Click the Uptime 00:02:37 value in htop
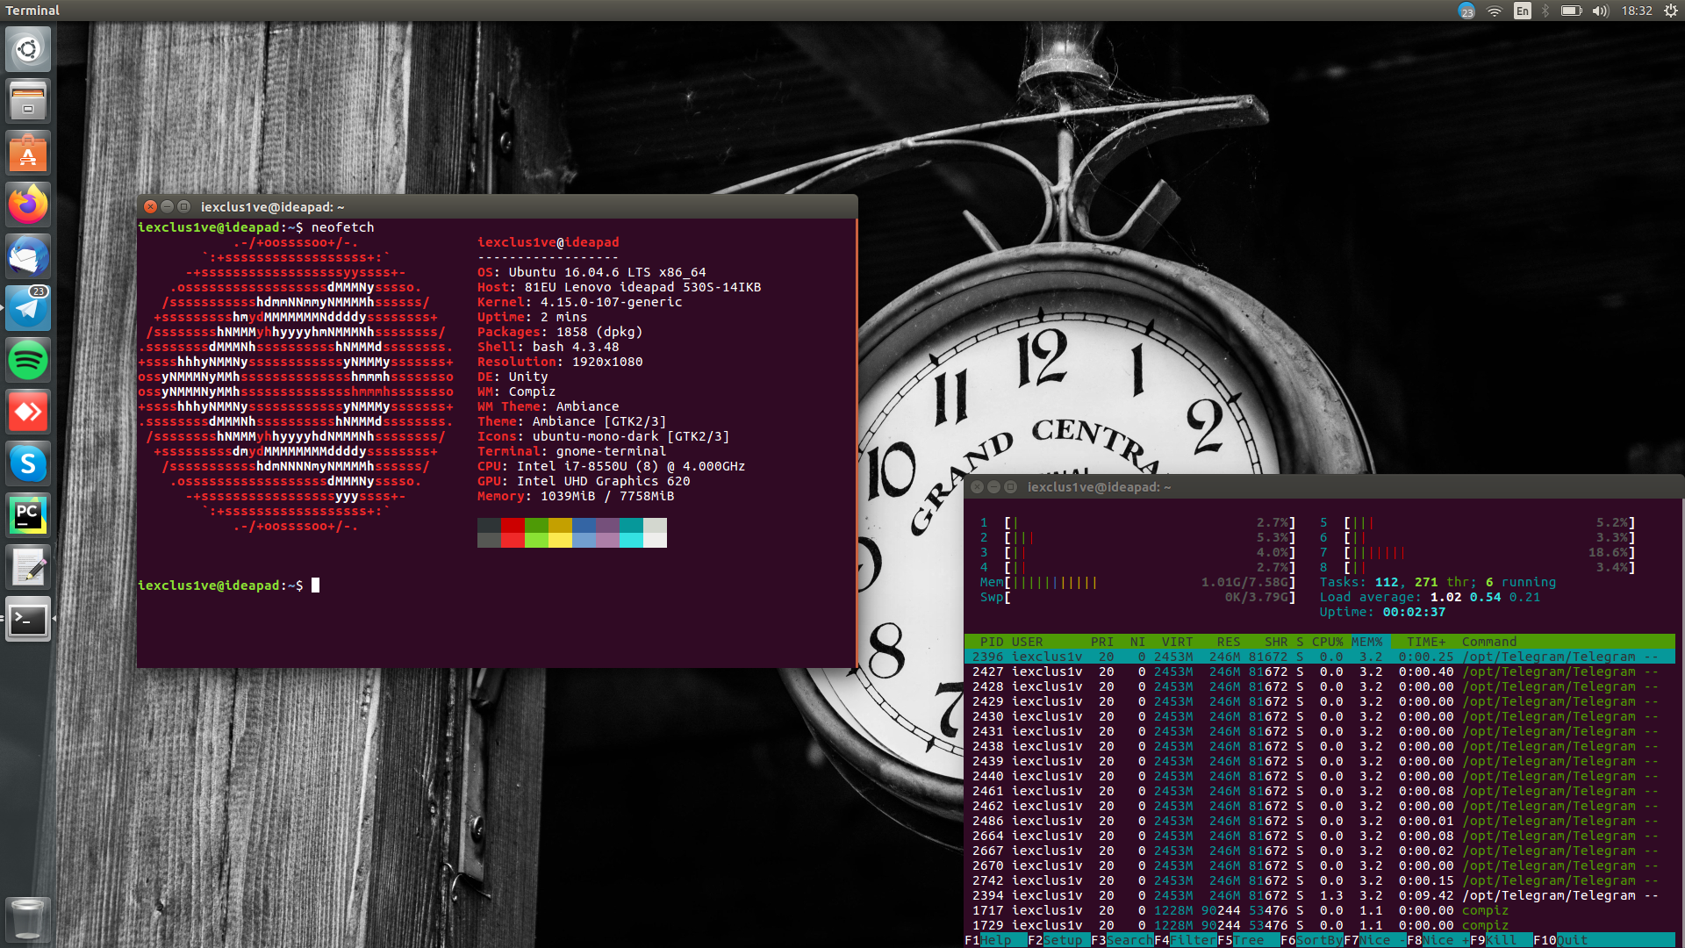Screen dimensions: 1685x948 (1414, 612)
